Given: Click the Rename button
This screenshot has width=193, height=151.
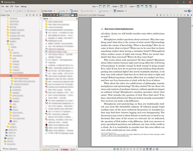Looking at the screenshot, I should pyautogui.click(x=32, y=11).
